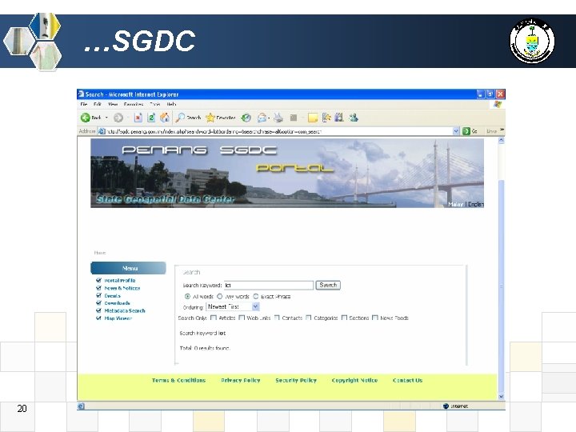Open the Edit menu

[98, 104]
